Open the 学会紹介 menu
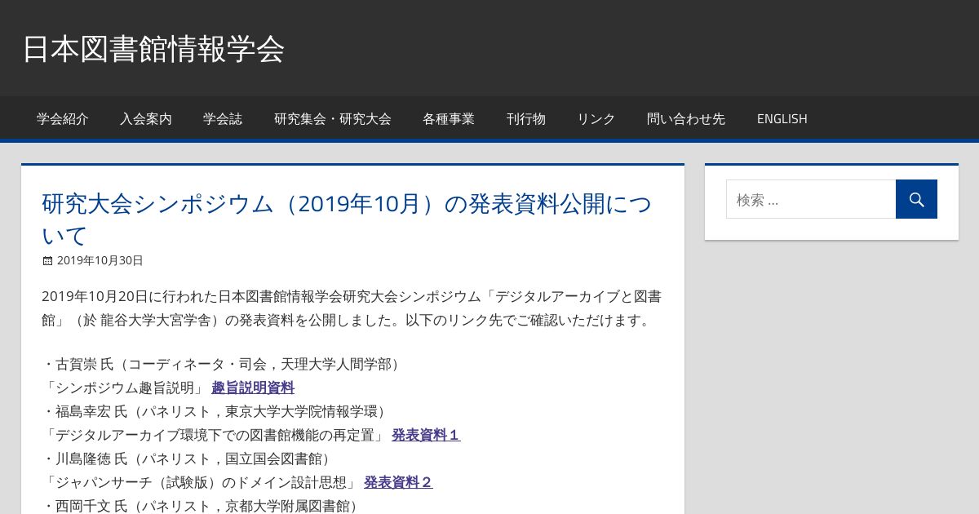The width and height of the screenshot is (979, 514). [x=63, y=118]
